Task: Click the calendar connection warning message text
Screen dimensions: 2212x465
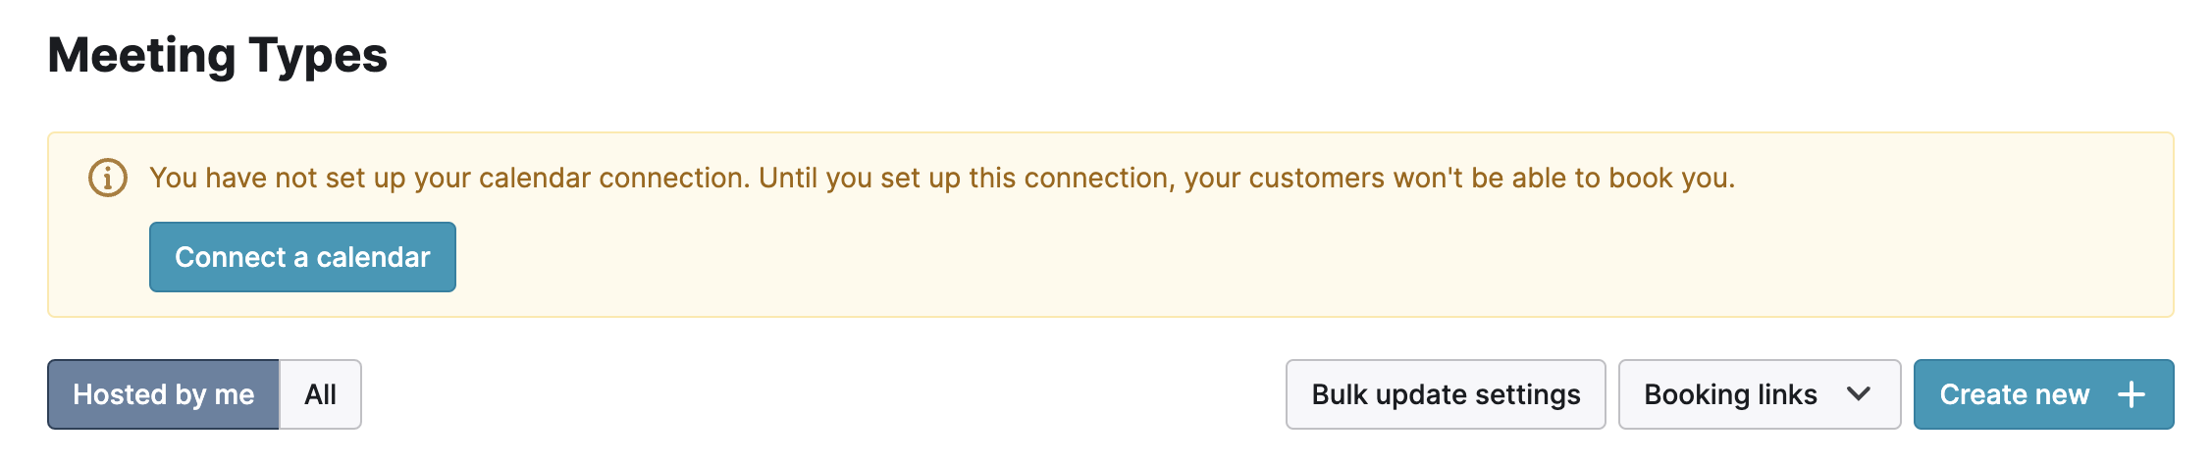Action: pyautogui.click(x=942, y=178)
